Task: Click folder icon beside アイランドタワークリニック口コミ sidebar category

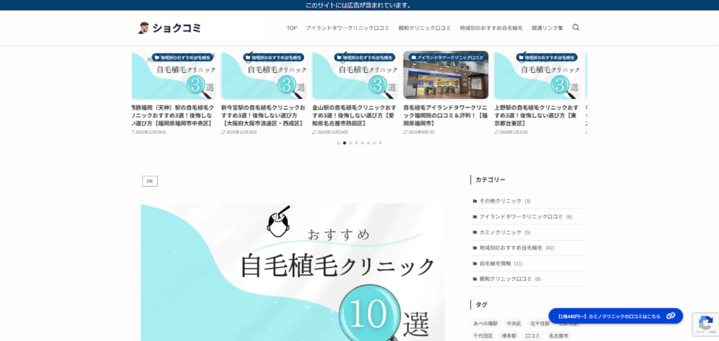Action: point(475,217)
